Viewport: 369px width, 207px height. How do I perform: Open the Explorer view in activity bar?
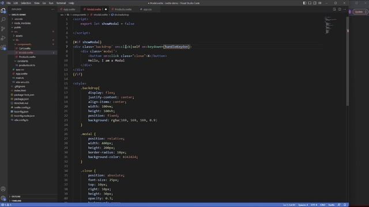coord(3,10)
